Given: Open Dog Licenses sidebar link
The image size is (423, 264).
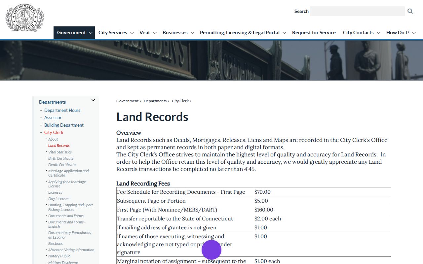Looking at the screenshot, I should (x=59, y=199).
